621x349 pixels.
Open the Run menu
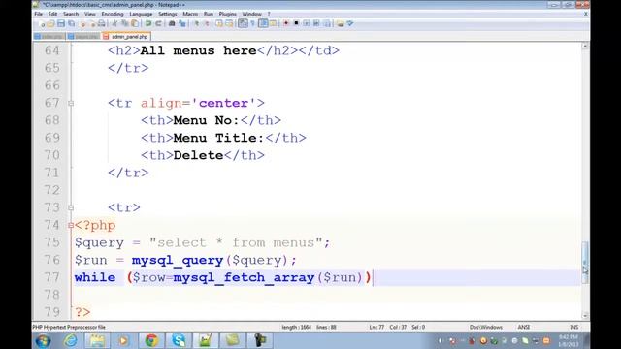tap(209, 14)
